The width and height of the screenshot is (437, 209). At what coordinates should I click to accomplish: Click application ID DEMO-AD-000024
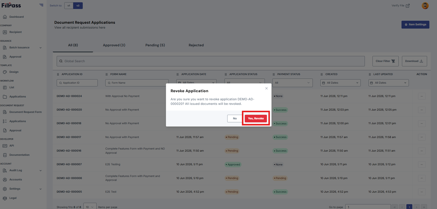click(69, 96)
